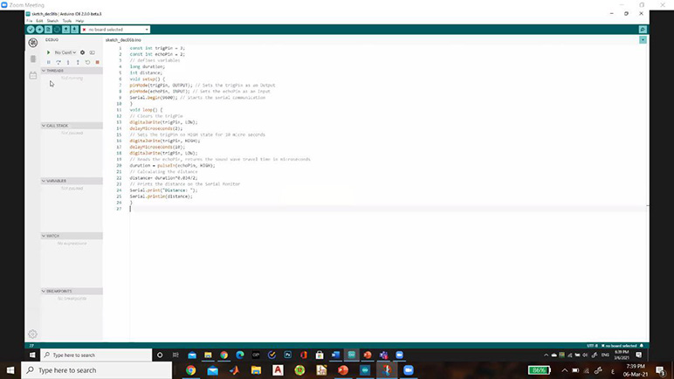Open the Sketch menu

[52, 21]
